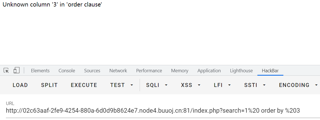Show the SSTI dropdown options
The width and height of the screenshot is (320, 120).
click(255, 85)
